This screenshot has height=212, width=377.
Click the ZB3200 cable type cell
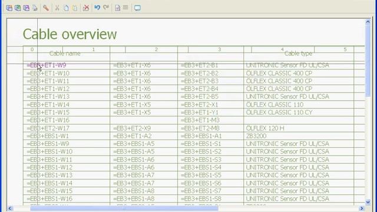pos(256,136)
